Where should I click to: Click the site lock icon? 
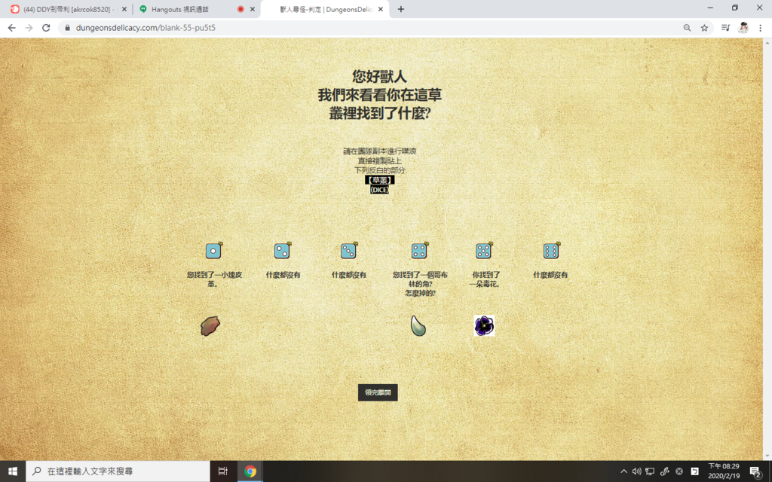(x=67, y=28)
